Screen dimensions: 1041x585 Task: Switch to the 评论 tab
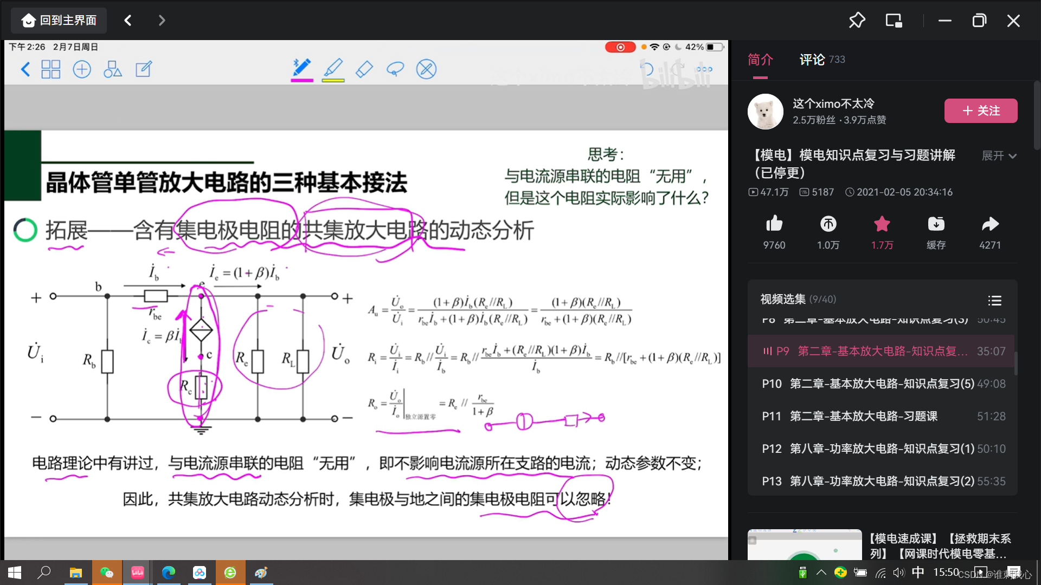[812, 60]
